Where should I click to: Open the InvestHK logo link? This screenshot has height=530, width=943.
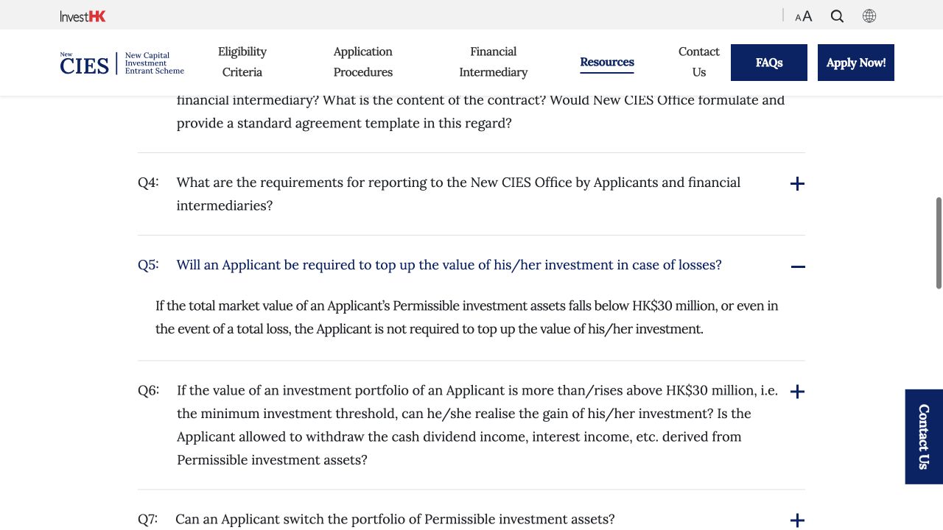point(83,16)
